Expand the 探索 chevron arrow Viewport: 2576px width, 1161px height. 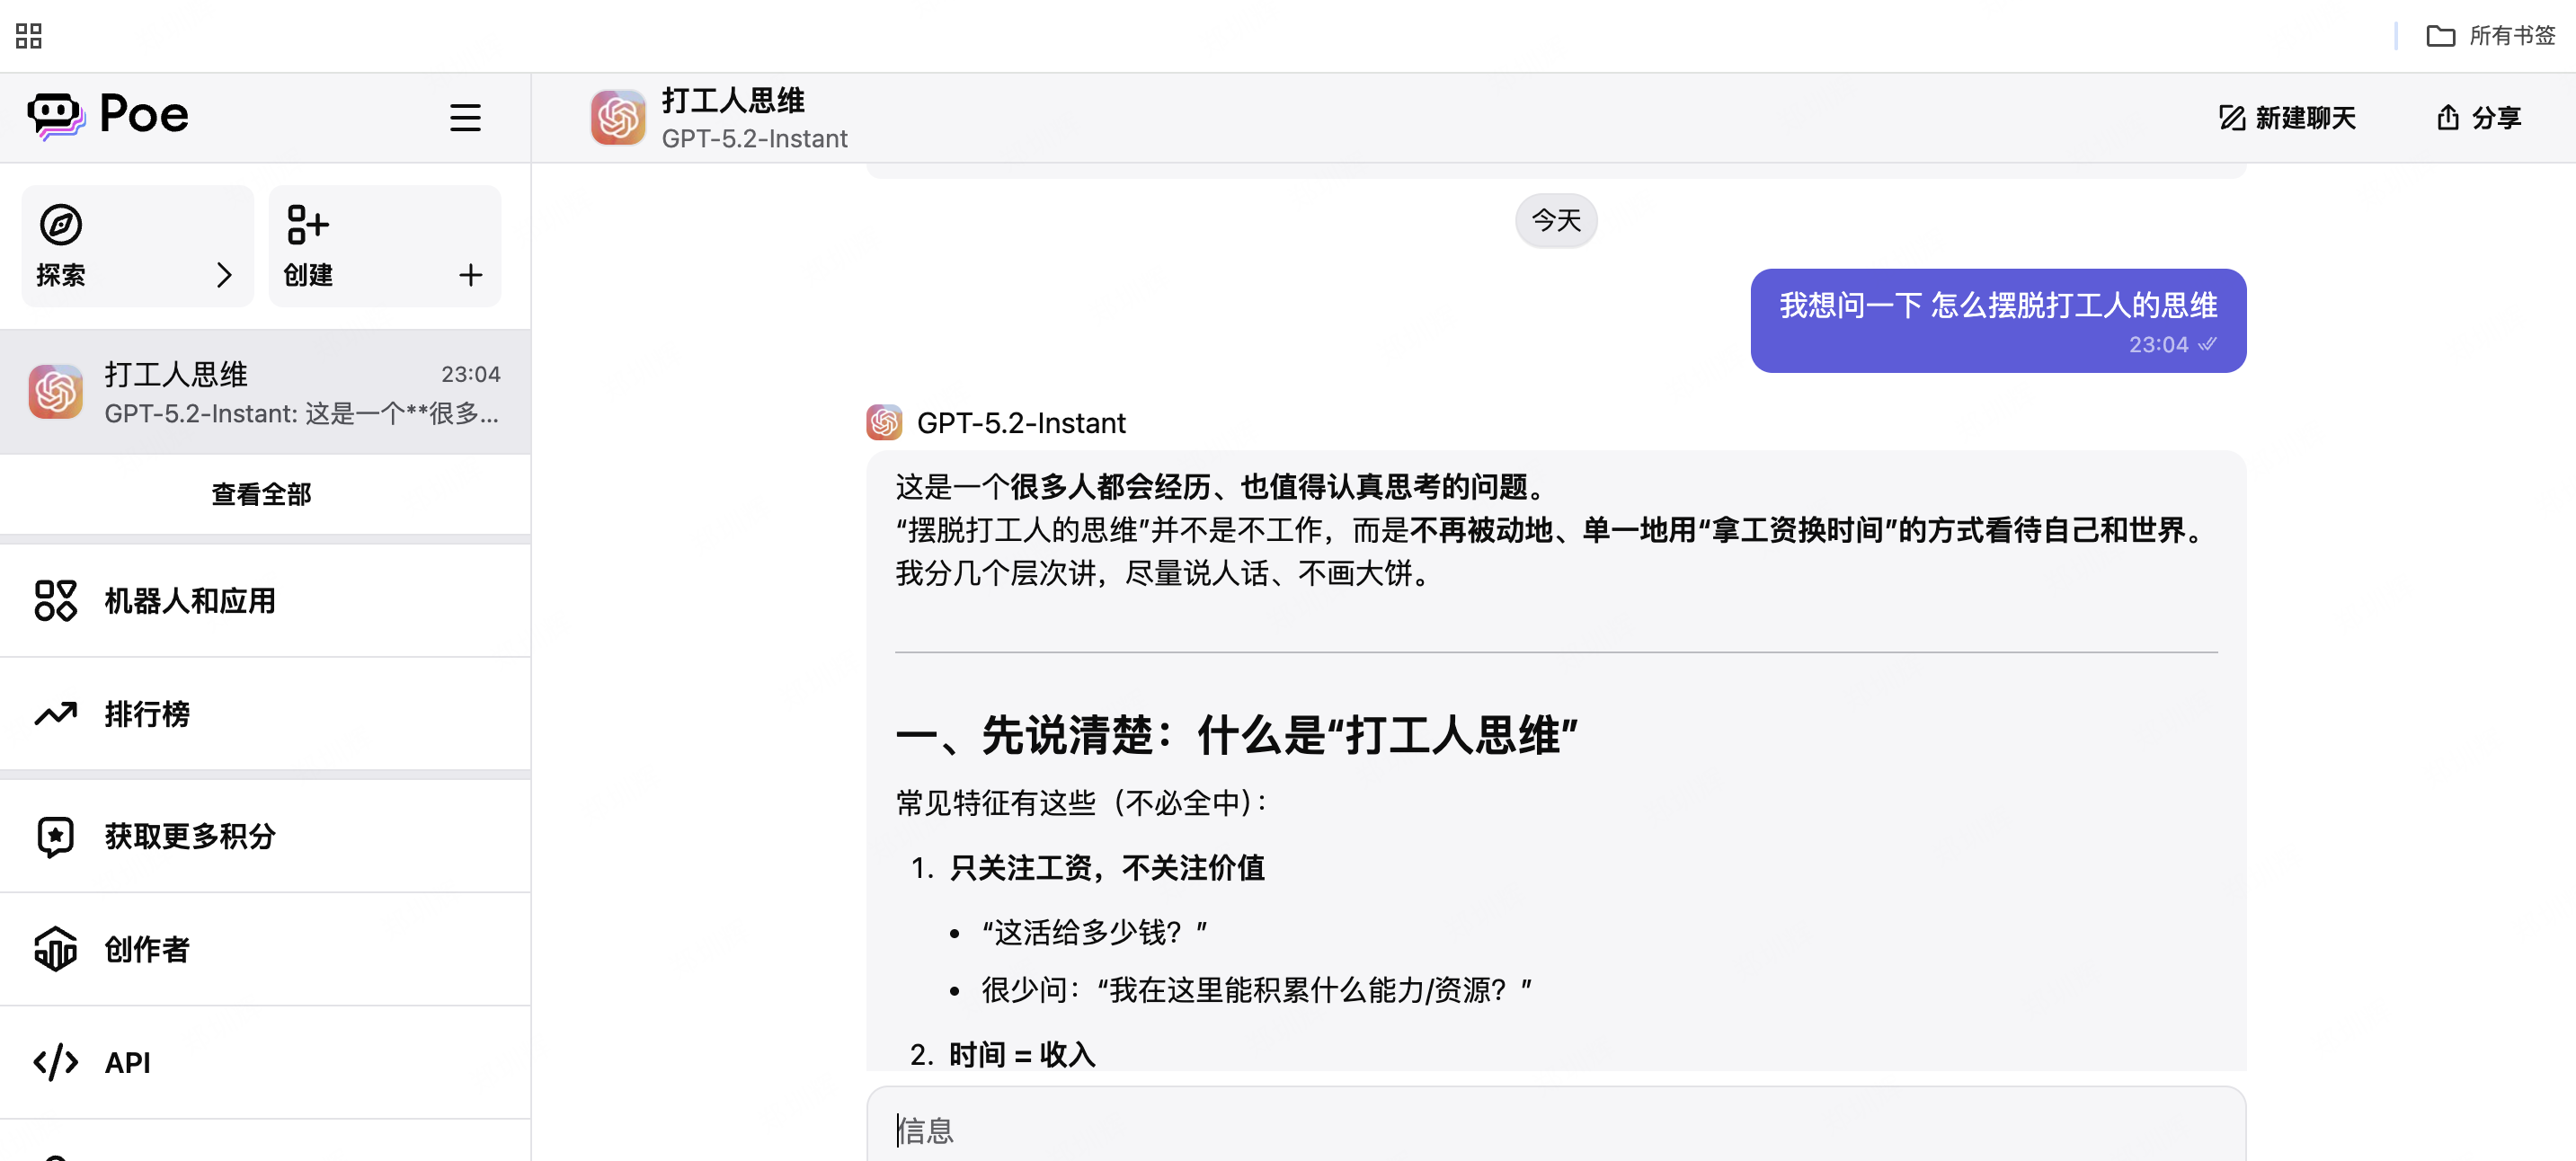click(x=224, y=275)
